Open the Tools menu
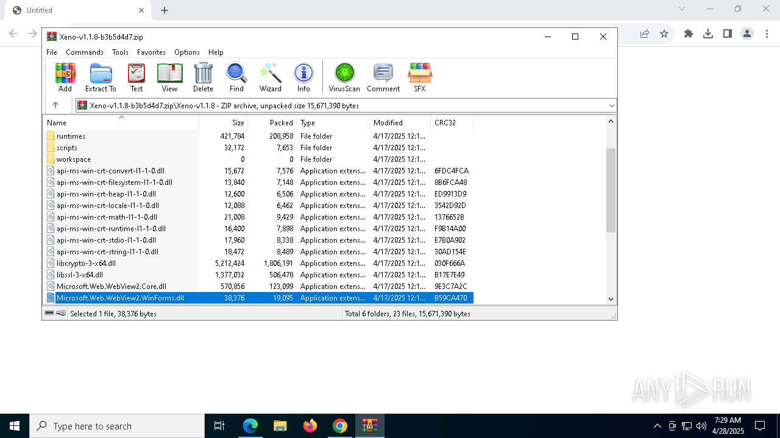Screen dimensions: 780x438 (120, 52)
